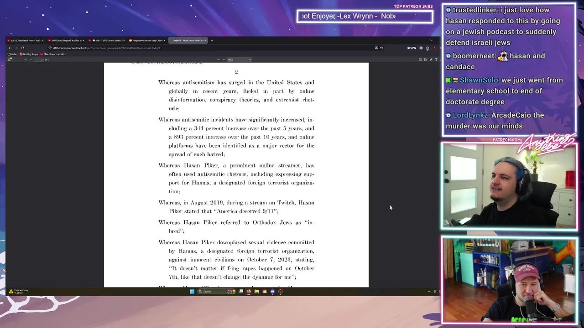Viewport: 584px width, 328px height.
Task: Reload the page with the refresh icon
Action: click(x=22, y=48)
